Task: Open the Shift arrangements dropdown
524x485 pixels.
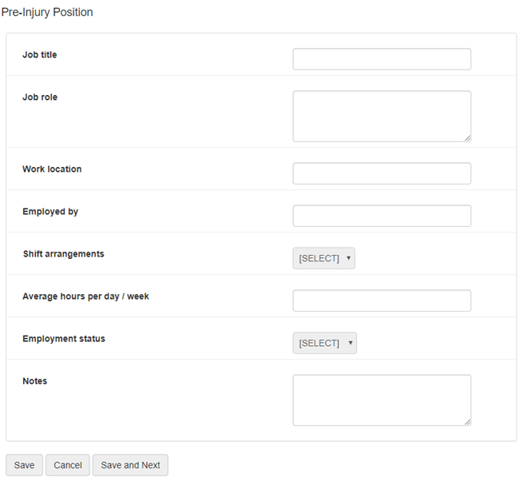Action: tap(324, 258)
